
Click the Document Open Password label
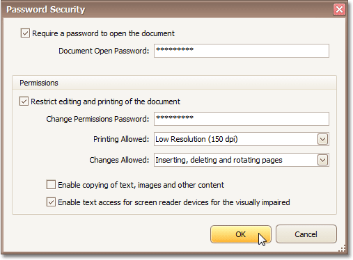tap(104, 51)
